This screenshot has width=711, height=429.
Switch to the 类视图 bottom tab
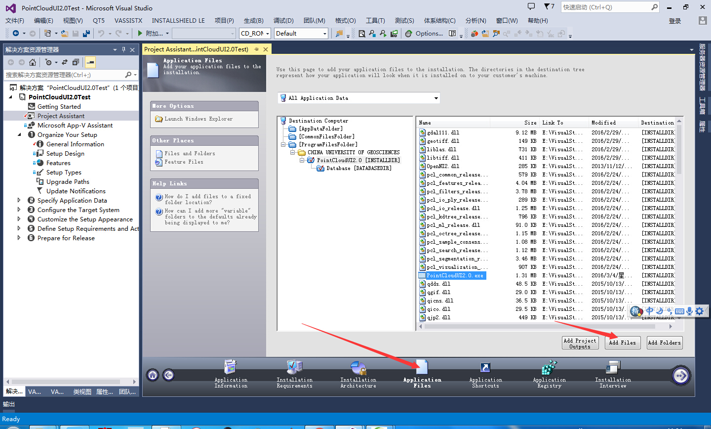[82, 391]
